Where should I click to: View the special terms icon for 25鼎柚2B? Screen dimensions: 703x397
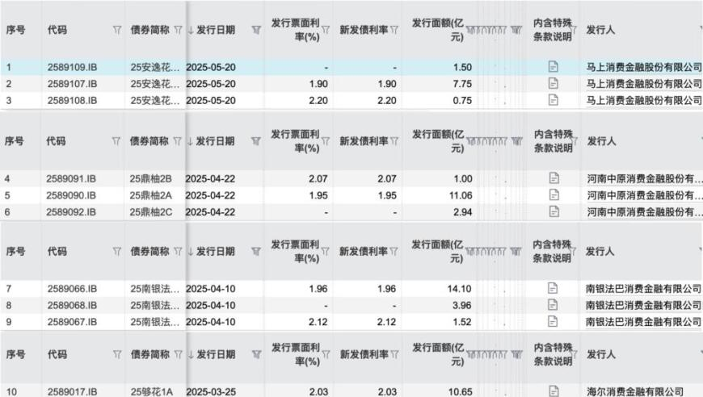pyautogui.click(x=554, y=178)
